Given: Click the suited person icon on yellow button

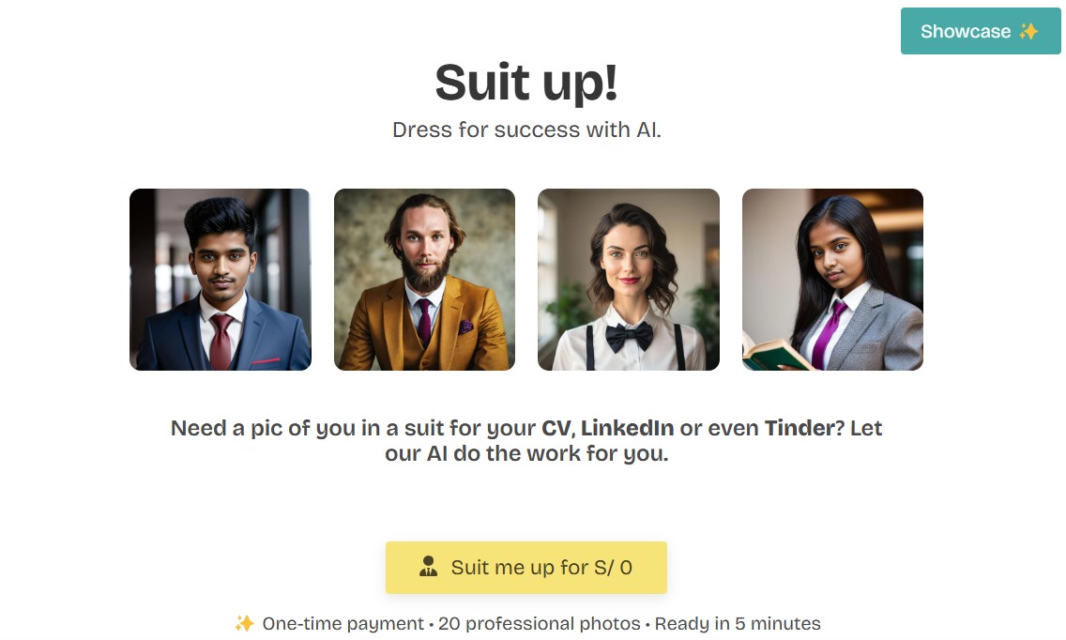Looking at the screenshot, I should click(x=429, y=566).
